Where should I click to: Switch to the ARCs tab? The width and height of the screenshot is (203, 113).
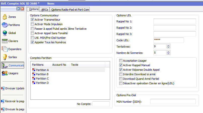(45, 10)
